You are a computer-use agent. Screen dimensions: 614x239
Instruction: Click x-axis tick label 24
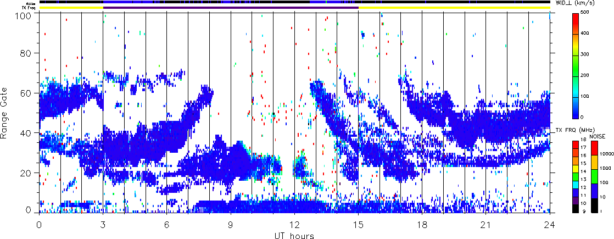550,224
